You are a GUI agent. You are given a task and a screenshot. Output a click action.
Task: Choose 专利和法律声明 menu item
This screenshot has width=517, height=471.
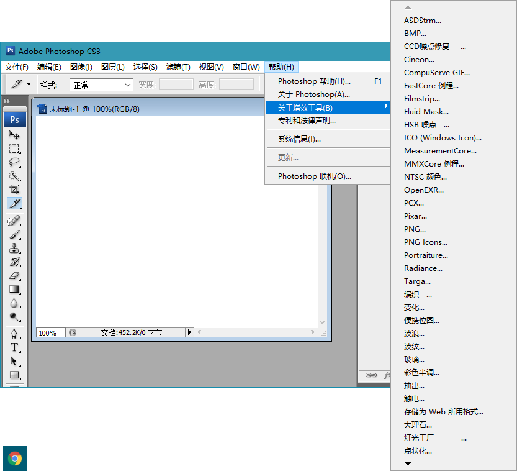pyautogui.click(x=328, y=121)
